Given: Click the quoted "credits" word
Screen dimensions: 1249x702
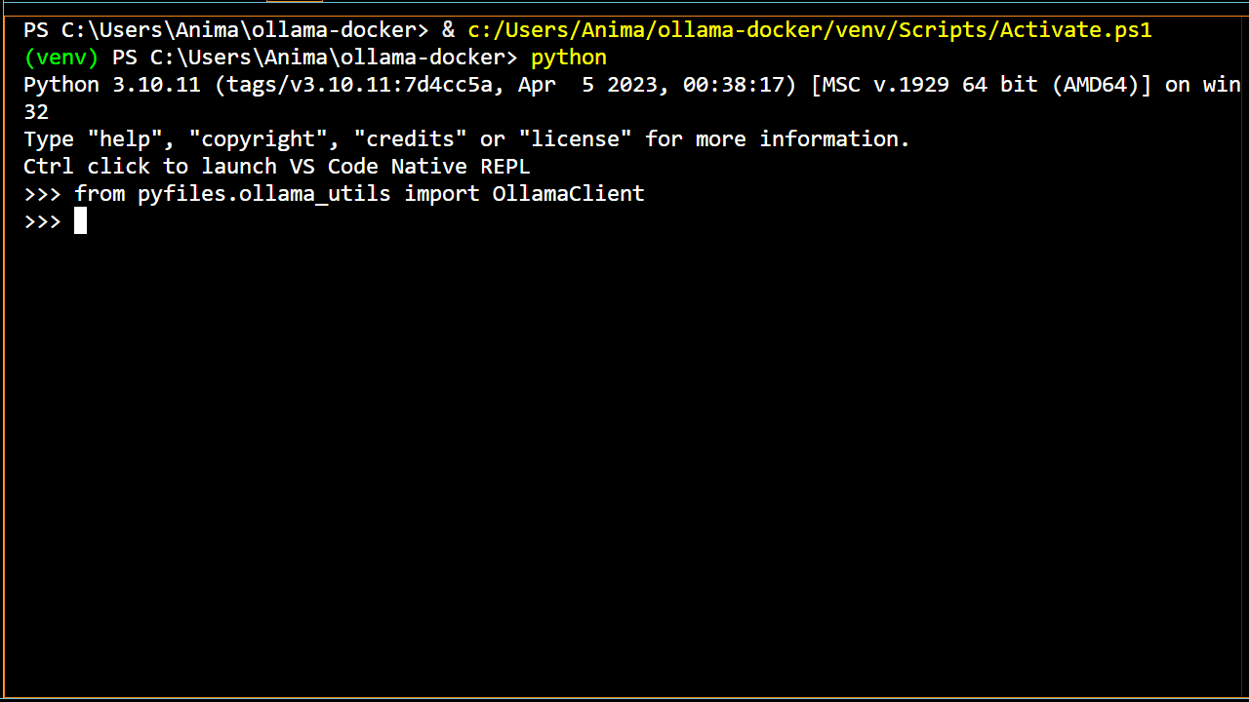Looking at the screenshot, I should (x=403, y=139).
